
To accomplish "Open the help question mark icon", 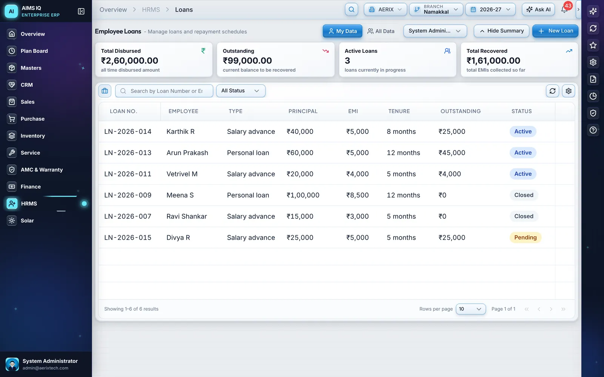I will 593,130.
